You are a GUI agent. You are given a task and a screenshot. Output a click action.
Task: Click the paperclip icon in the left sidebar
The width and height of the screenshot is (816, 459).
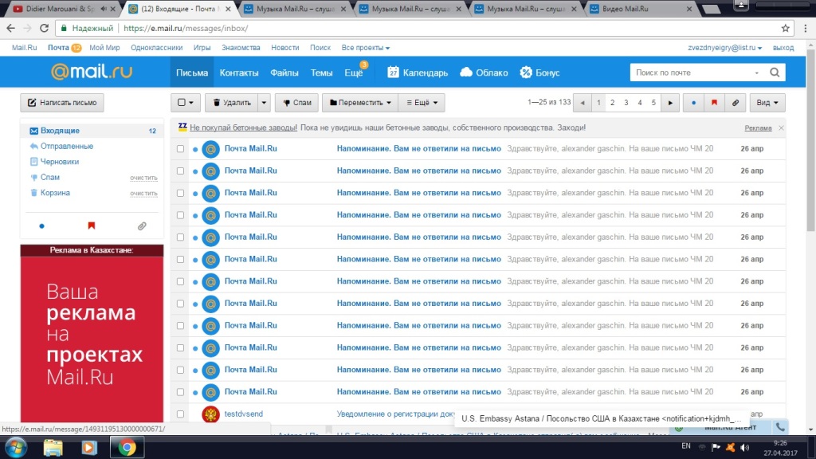(x=142, y=226)
